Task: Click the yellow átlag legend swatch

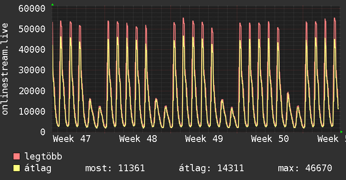Action: (x=16, y=168)
